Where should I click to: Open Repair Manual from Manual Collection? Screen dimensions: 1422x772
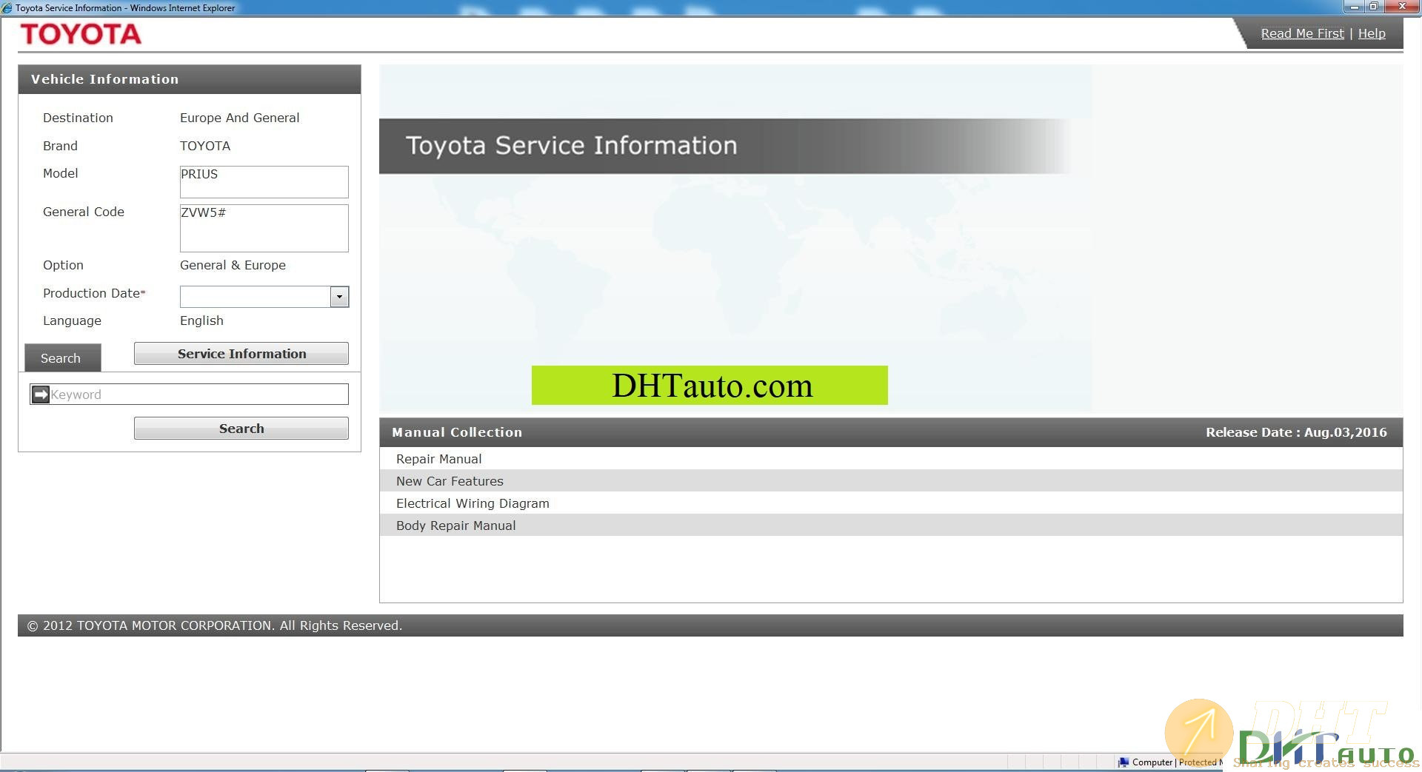438,459
